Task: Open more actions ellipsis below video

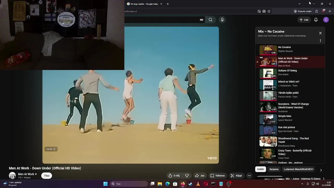Action: tap(249, 176)
